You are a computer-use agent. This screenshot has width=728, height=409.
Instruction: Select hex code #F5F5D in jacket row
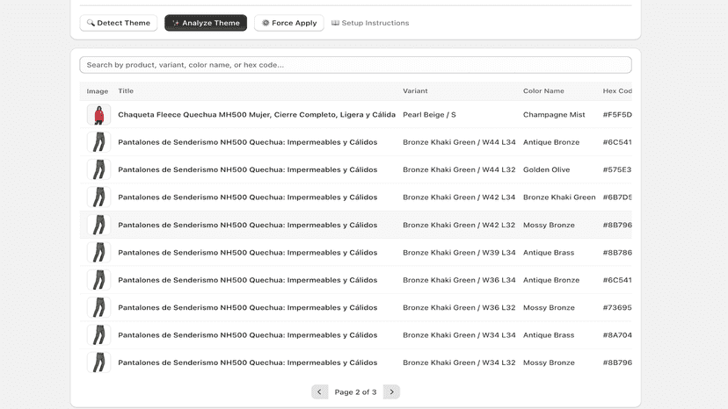(617, 115)
